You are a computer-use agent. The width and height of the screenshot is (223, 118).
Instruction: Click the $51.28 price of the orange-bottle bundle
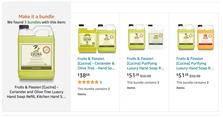(x=183, y=75)
